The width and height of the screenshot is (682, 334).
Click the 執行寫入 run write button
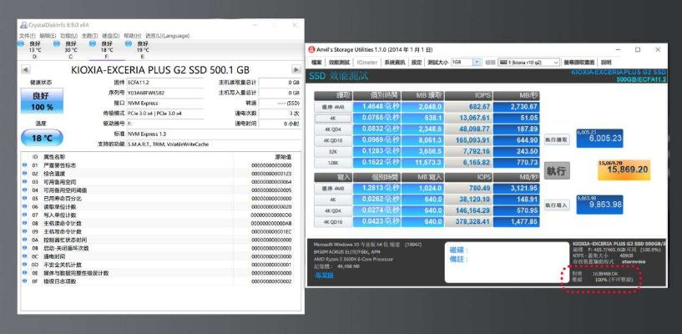click(x=557, y=205)
